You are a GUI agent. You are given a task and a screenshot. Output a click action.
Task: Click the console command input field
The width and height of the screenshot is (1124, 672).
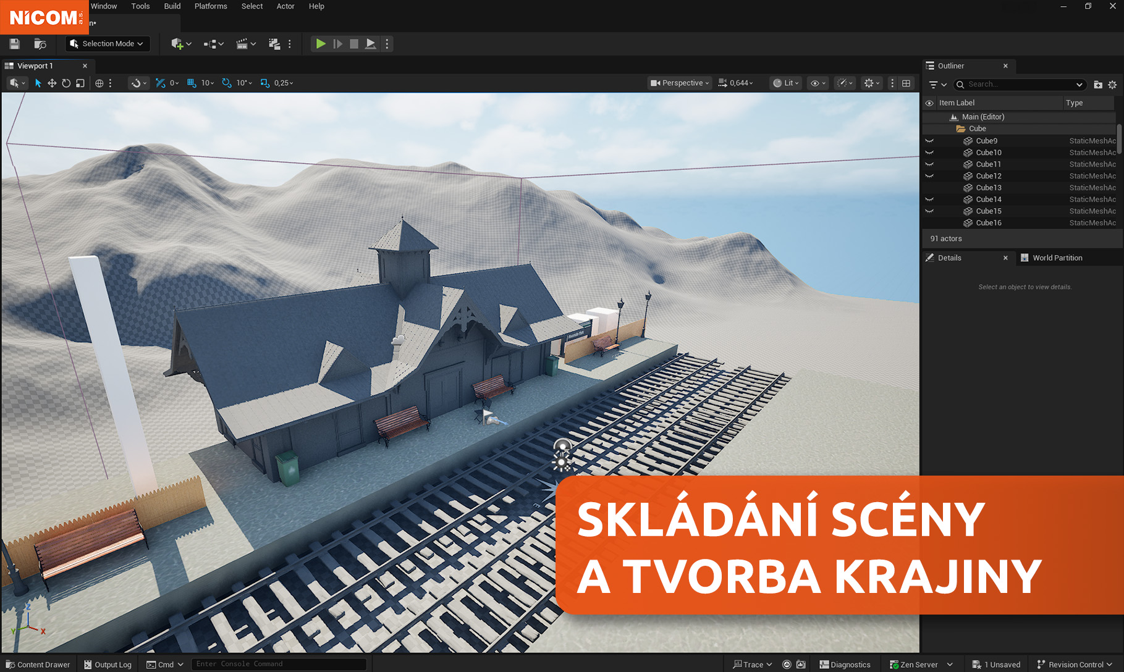(278, 664)
